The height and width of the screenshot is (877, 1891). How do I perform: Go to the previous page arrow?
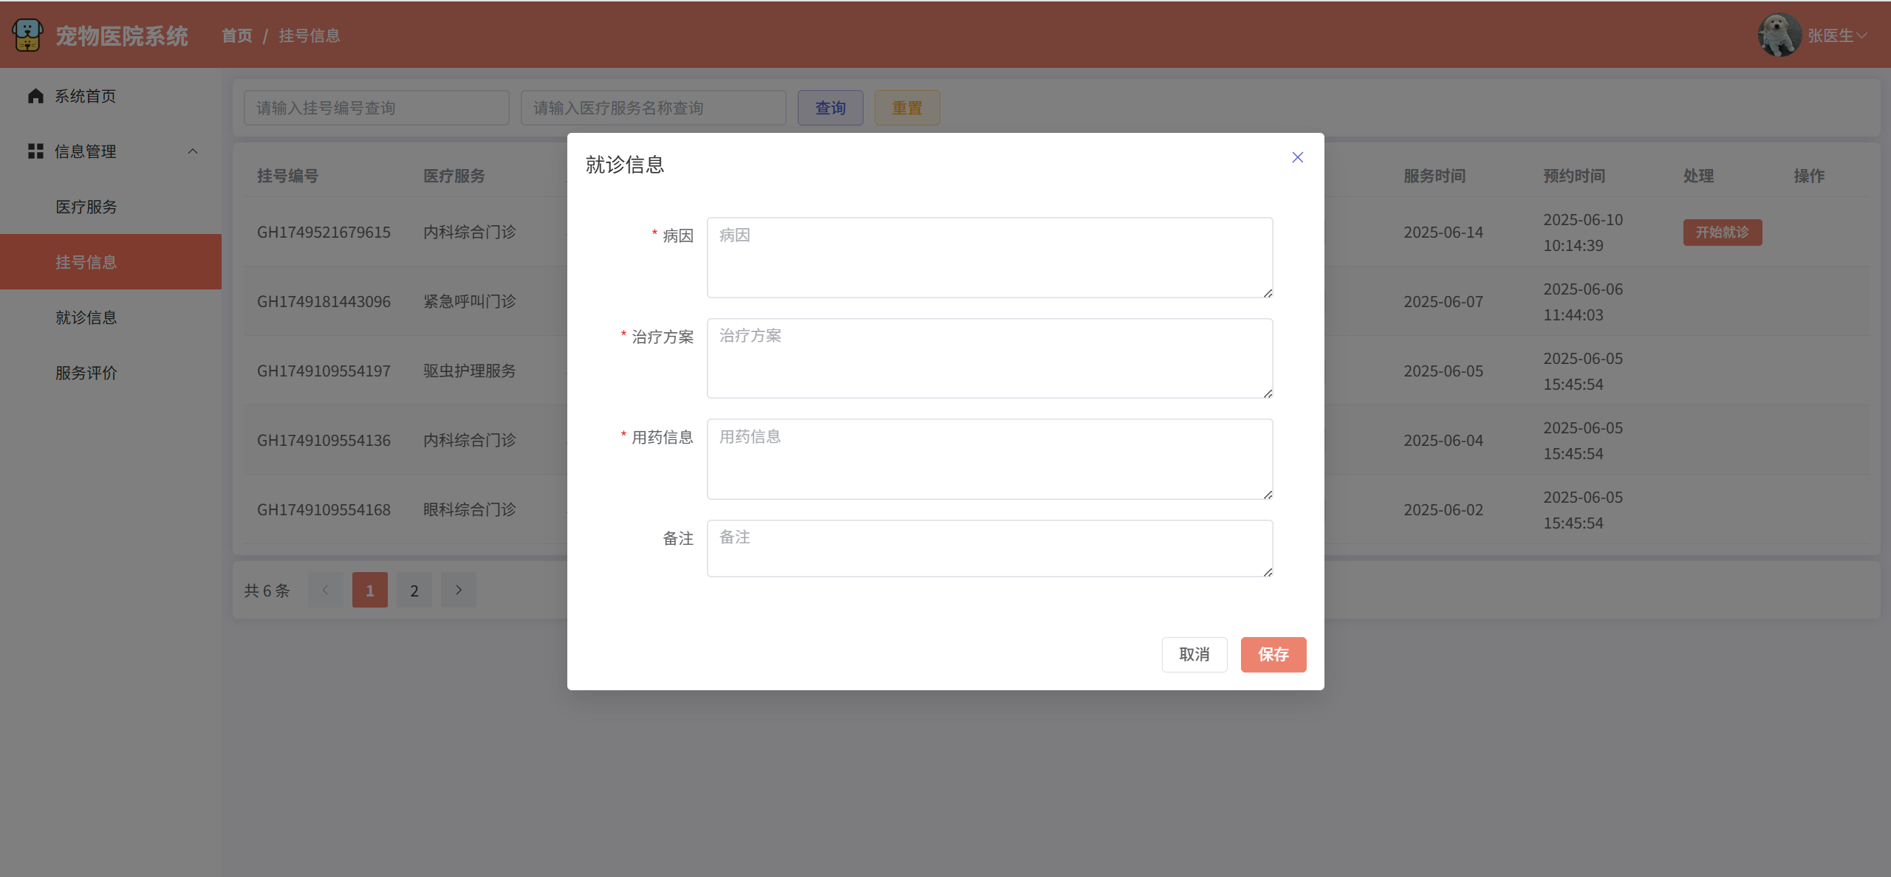pyautogui.click(x=325, y=590)
